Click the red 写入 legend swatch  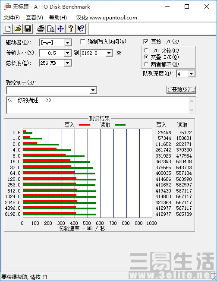tap(84, 125)
